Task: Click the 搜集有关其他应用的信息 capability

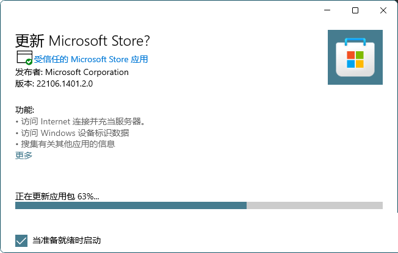Action: pos(66,144)
